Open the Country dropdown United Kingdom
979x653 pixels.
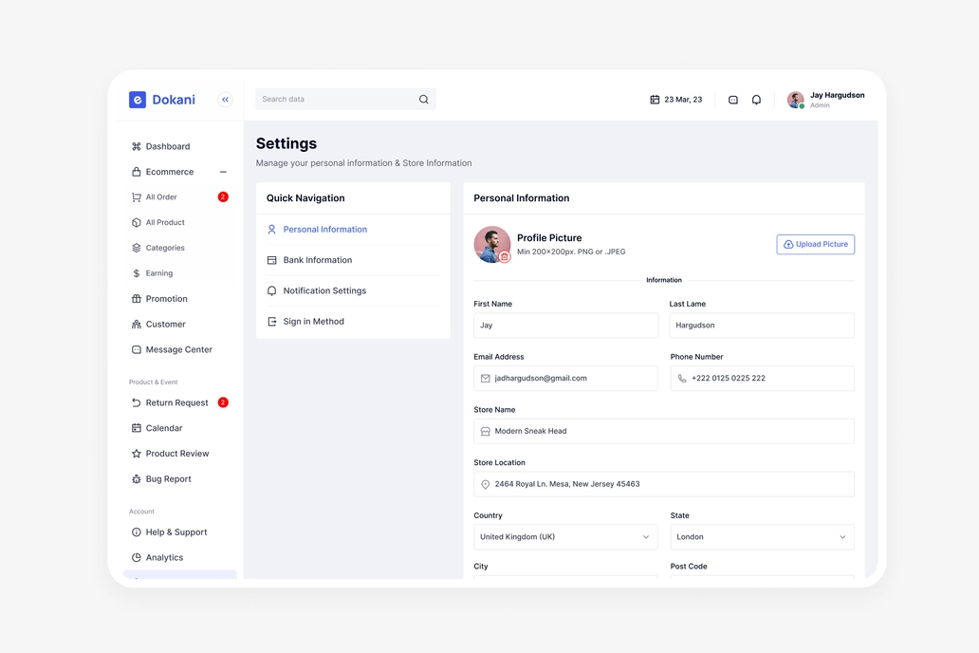(565, 537)
